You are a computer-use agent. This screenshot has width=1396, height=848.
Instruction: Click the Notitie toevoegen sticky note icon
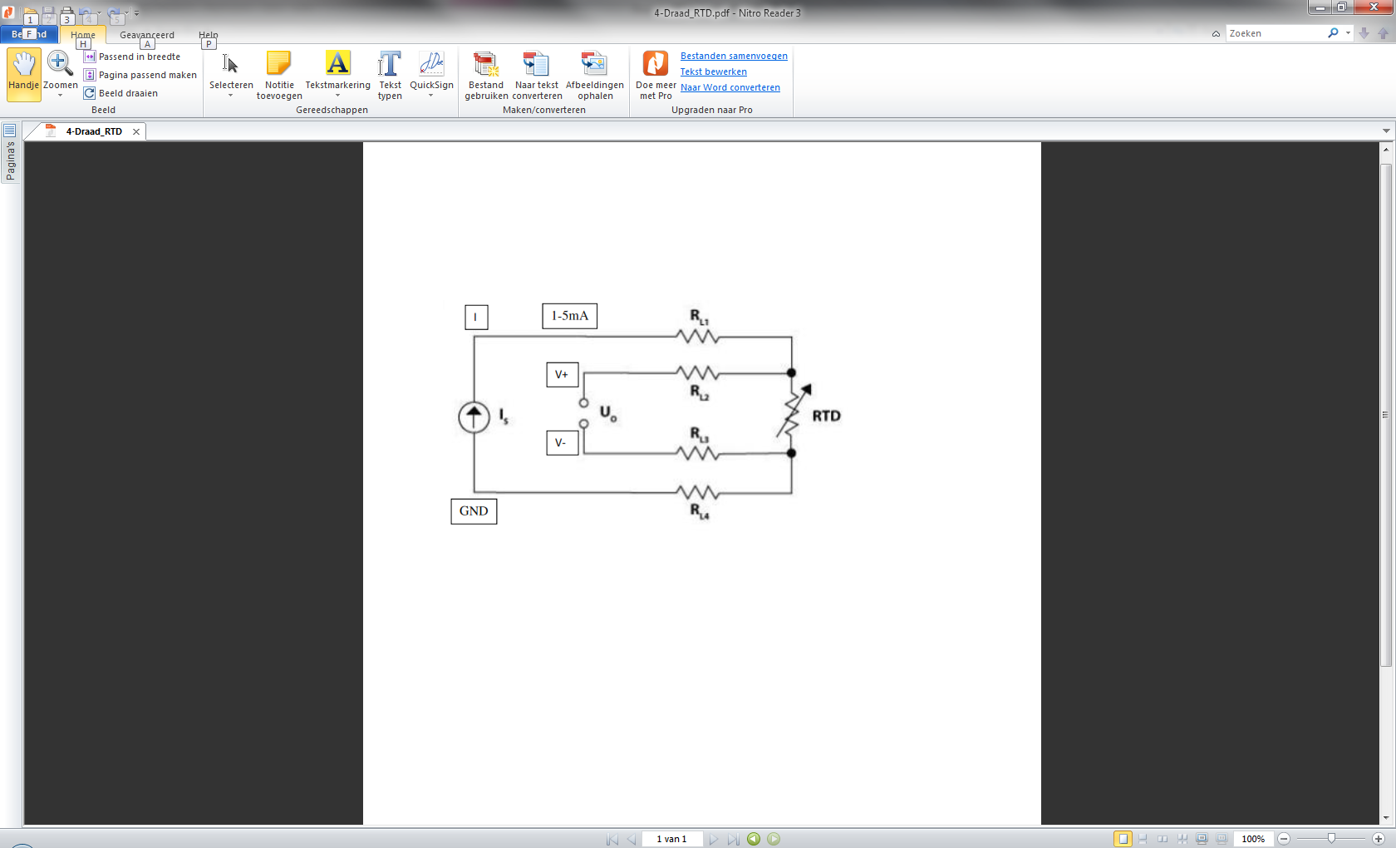tap(279, 65)
